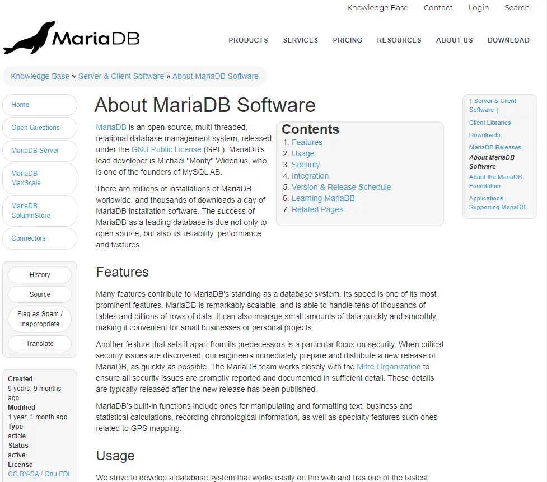Jump to Integration in Contents

[310, 176]
